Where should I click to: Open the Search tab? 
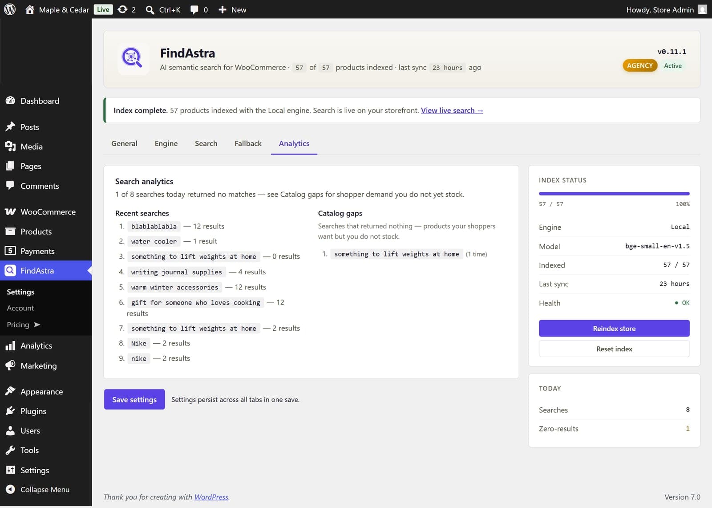click(206, 143)
